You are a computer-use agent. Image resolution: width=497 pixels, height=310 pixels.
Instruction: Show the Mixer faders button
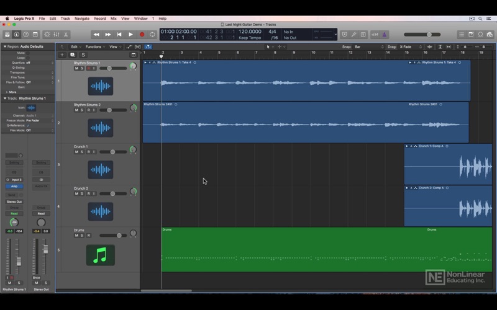coord(57,35)
